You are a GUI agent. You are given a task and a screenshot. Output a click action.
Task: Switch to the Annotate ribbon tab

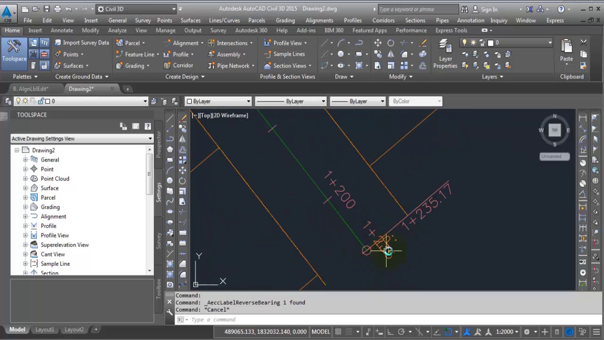click(62, 30)
